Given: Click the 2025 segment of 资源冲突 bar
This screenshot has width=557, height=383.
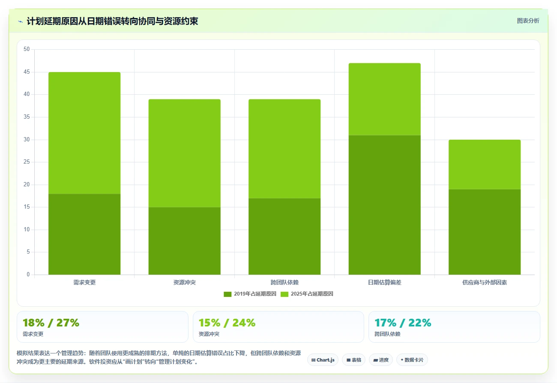Looking at the screenshot, I should click(x=184, y=153).
